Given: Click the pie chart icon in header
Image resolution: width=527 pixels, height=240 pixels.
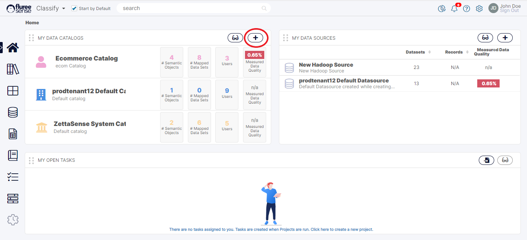Looking at the screenshot, I should click(442, 8).
